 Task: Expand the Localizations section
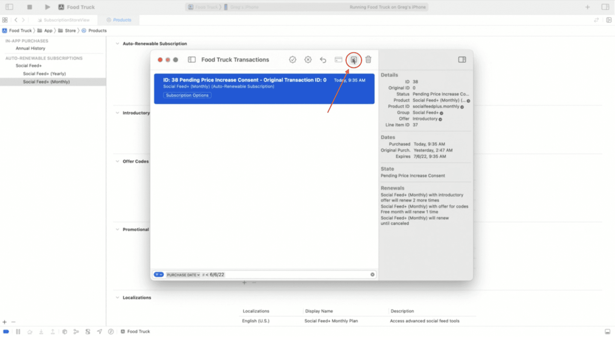click(x=117, y=297)
